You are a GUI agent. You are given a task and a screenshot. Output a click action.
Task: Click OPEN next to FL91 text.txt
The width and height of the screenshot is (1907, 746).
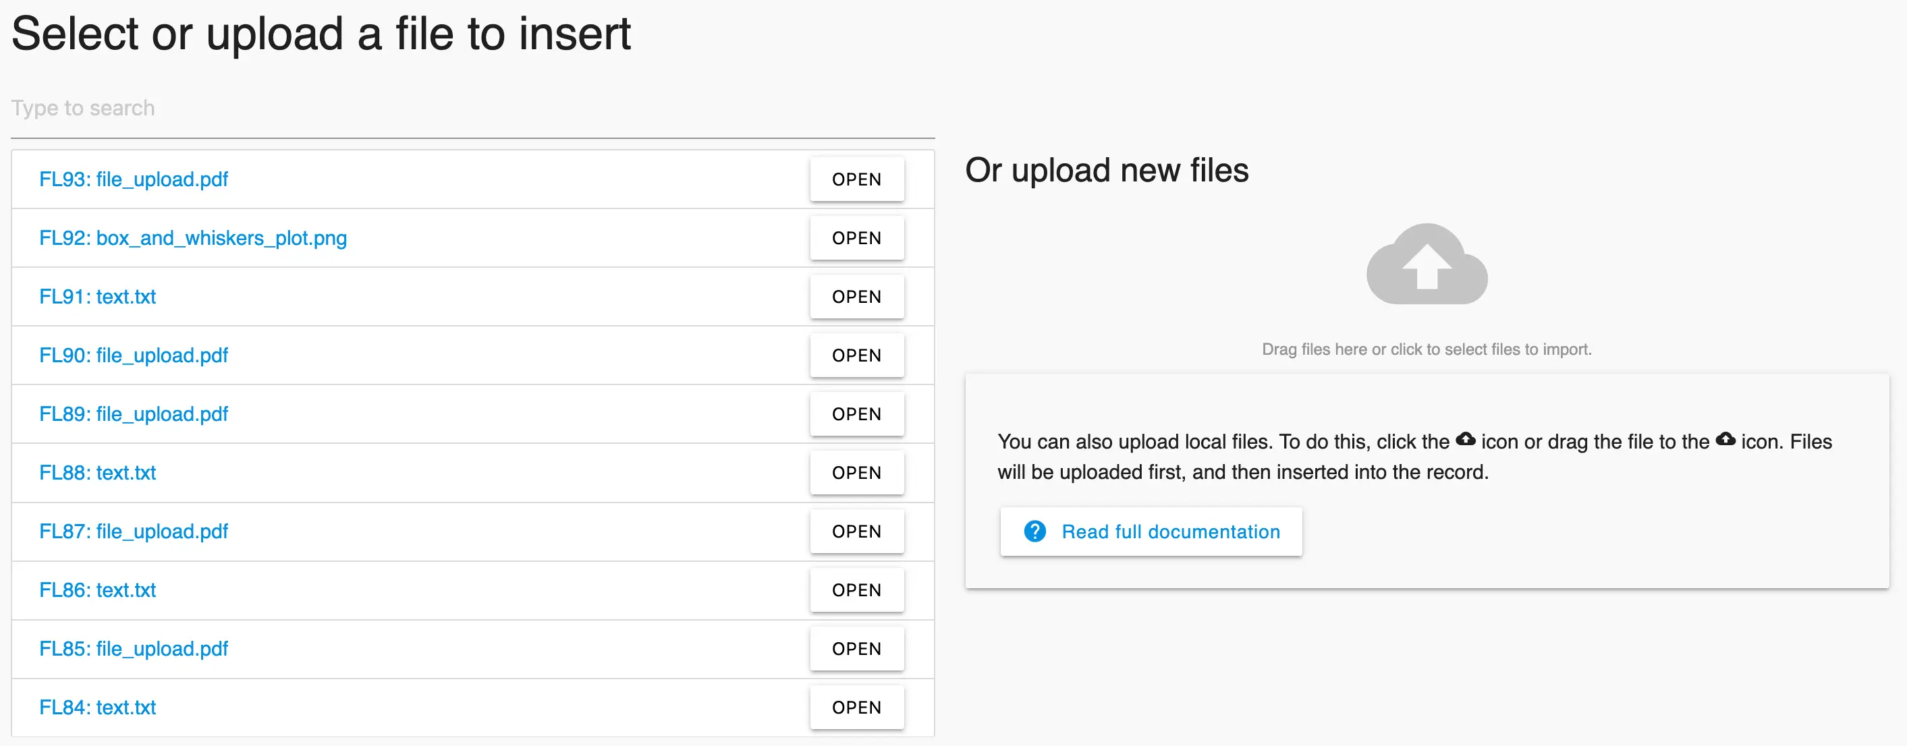(856, 297)
